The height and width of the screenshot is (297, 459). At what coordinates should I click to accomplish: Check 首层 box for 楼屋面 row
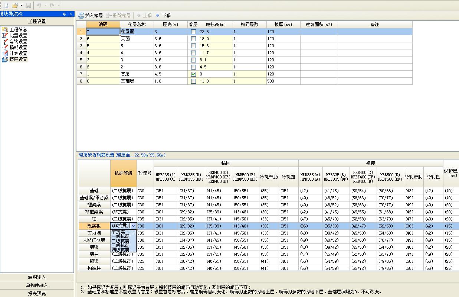click(193, 32)
